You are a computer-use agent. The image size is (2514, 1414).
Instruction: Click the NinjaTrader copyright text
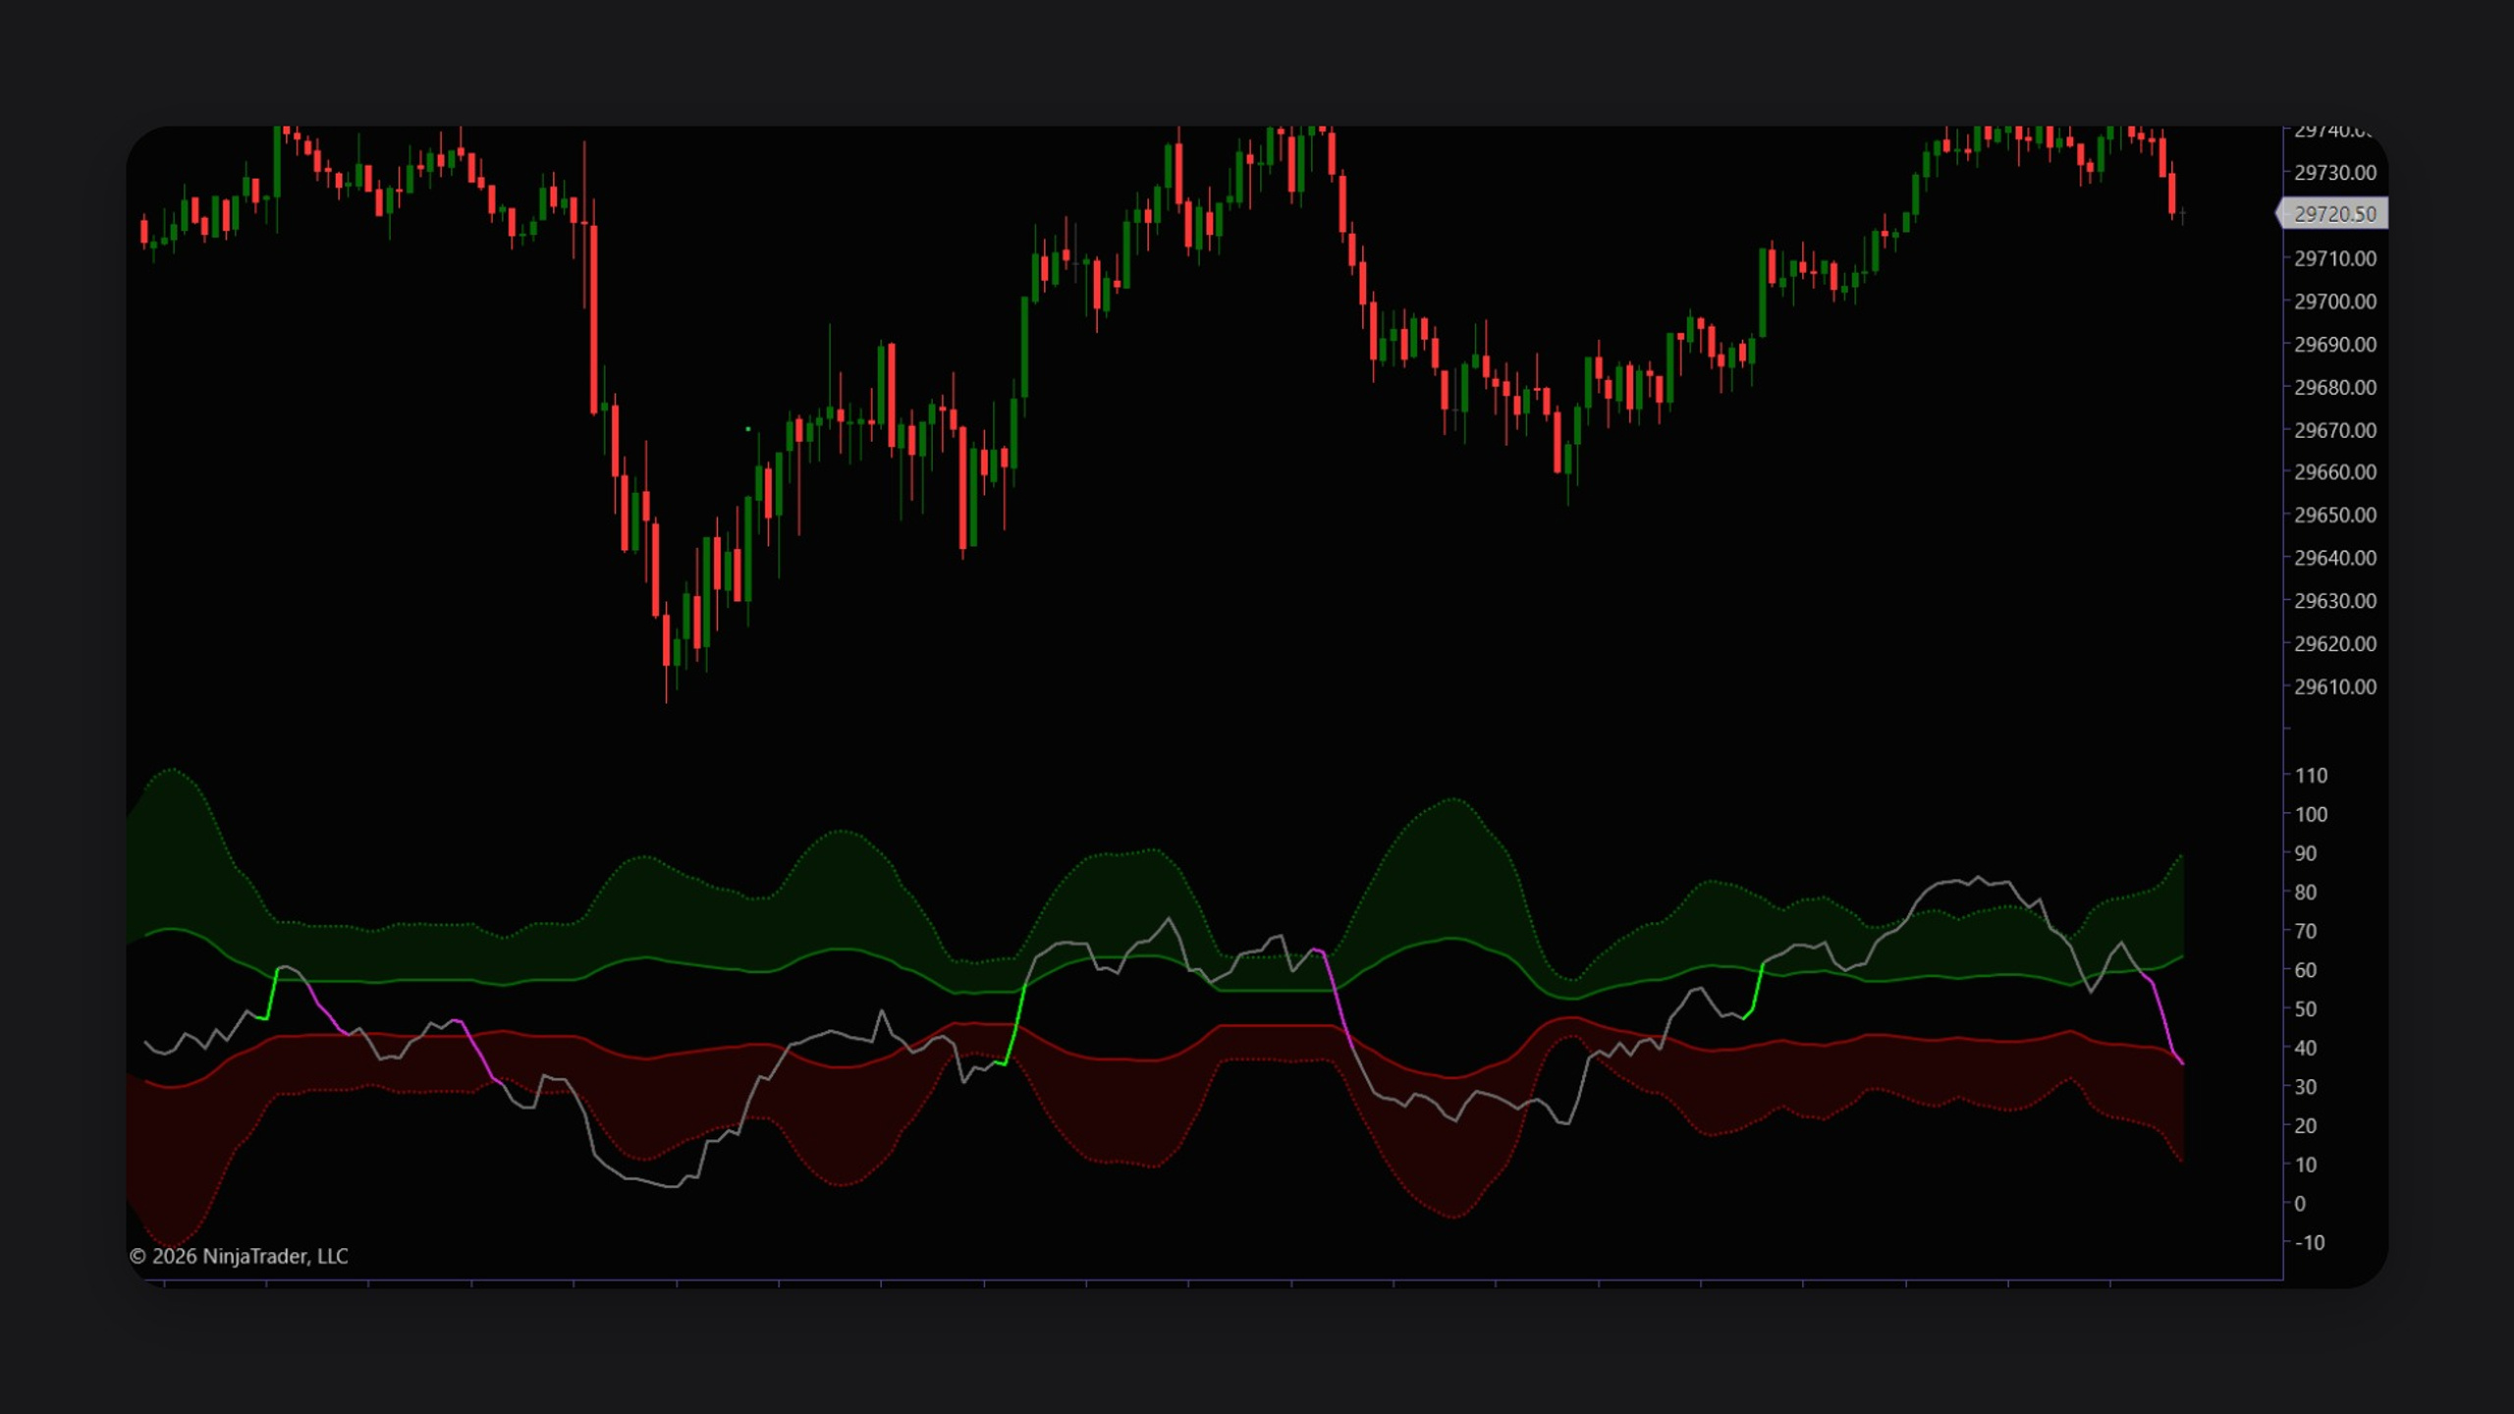239,1256
